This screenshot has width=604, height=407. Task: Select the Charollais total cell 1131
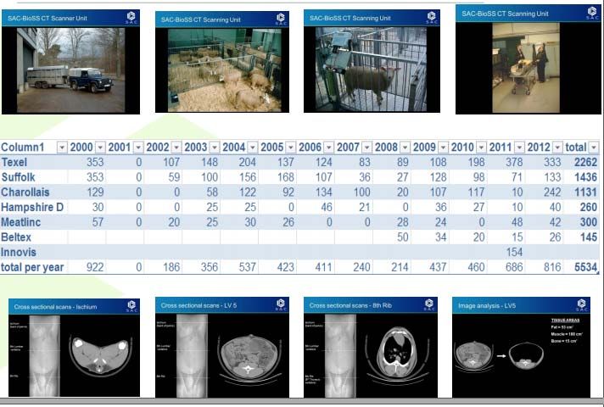point(585,192)
